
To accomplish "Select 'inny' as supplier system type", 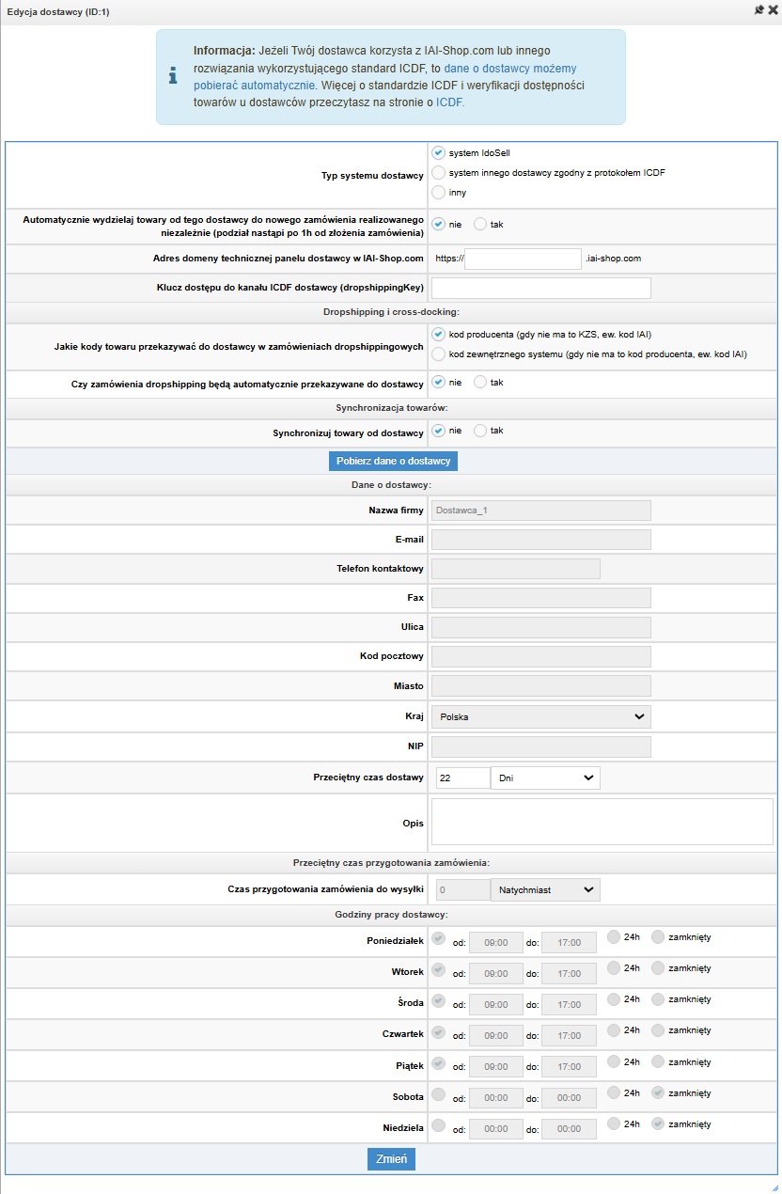I will pos(438,192).
